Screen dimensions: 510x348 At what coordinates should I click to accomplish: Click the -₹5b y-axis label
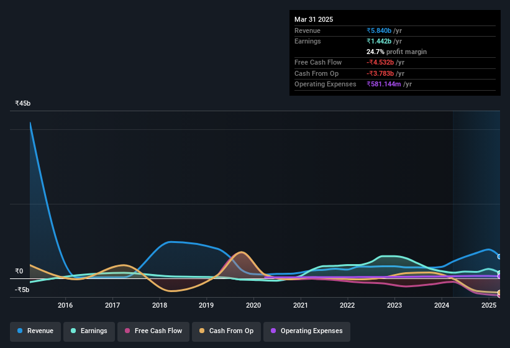[22, 290]
